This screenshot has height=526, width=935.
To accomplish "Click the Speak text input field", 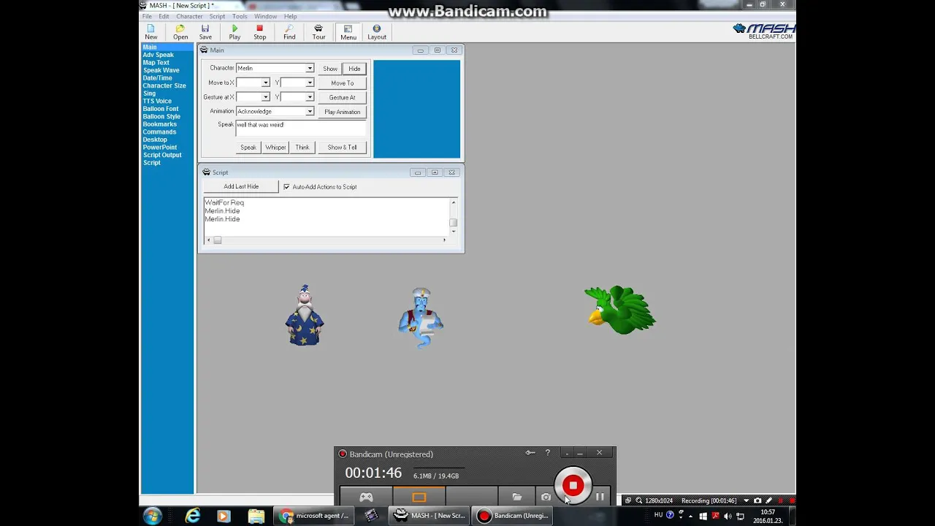I will pyautogui.click(x=300, y=128).
